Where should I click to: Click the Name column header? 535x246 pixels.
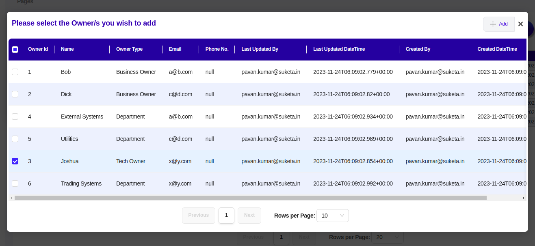click(x=67, y=49)
